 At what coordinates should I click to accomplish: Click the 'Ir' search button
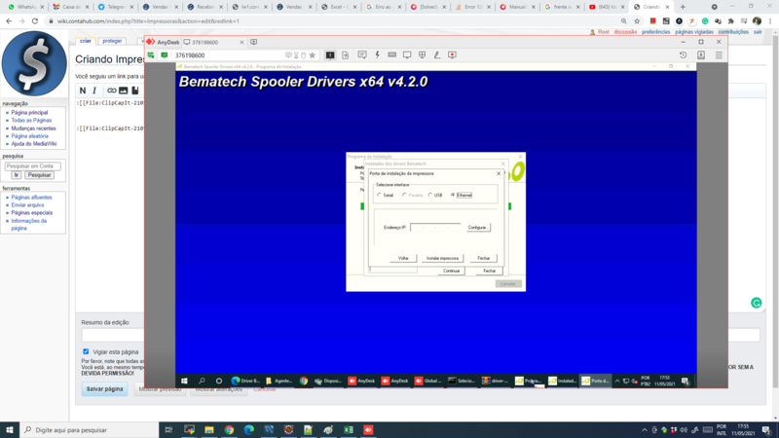coord(17,175)
